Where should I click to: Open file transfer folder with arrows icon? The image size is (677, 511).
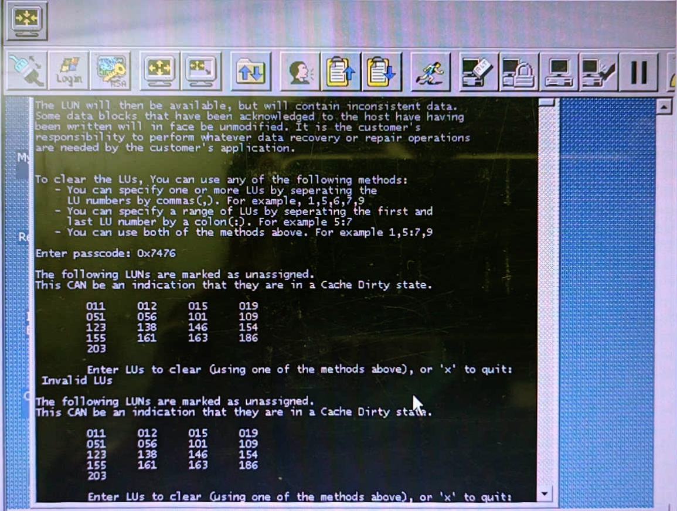[x=250, y=71]
